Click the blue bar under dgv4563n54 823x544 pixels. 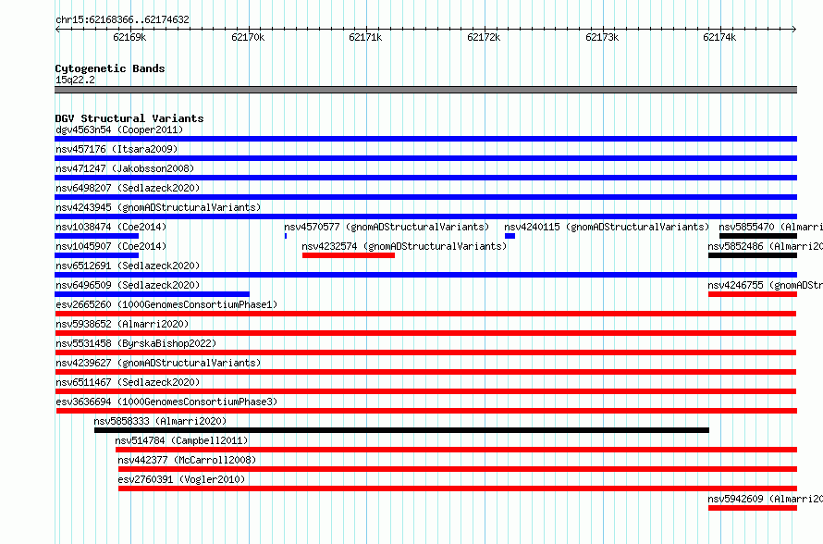[x=425, y=139]
